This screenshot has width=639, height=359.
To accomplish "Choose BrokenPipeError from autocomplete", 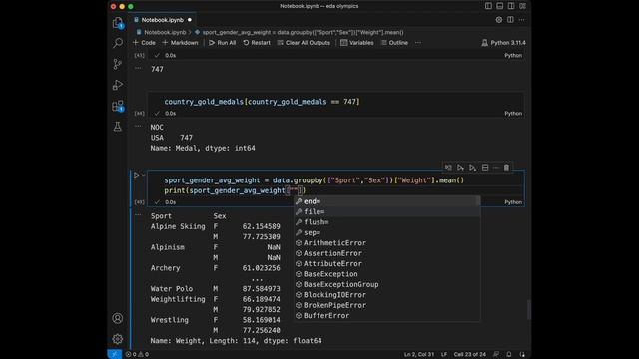I will tap(387, 305).
